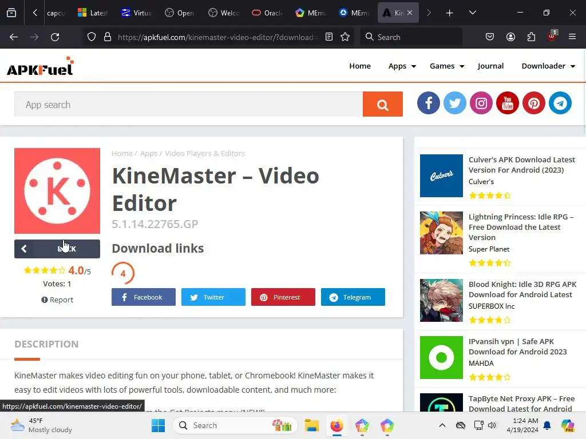This screenshot has width=586, height=439.
Task: Click the Blood Knight thumbnail
Action: tap(441, 300)
